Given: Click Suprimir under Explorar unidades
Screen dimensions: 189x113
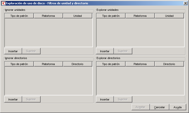Looking at the screenshot, I should (123, 51).
